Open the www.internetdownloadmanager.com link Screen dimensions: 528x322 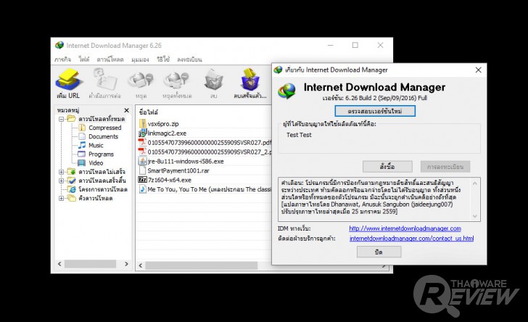pos(405,228)
